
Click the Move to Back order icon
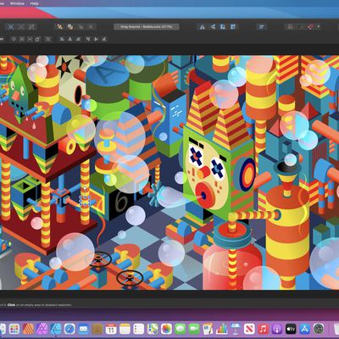(x=60, y=27)
